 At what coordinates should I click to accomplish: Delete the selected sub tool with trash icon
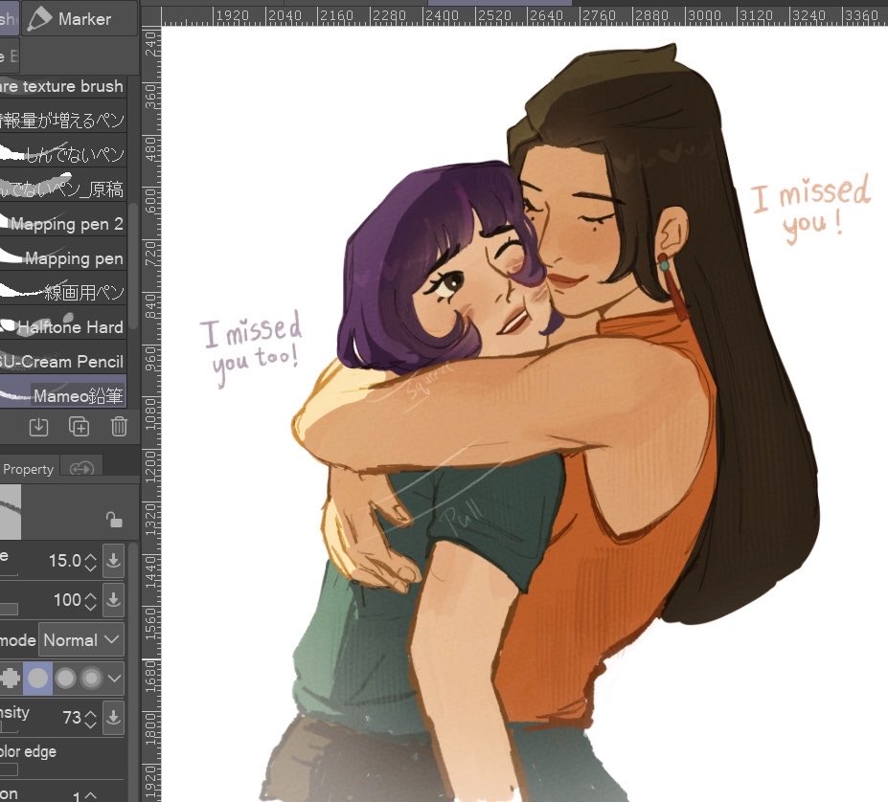pos(119,427)
